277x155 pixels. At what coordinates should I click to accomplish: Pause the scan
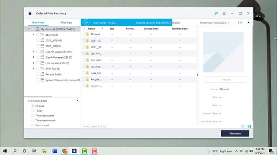click(240, 22)
